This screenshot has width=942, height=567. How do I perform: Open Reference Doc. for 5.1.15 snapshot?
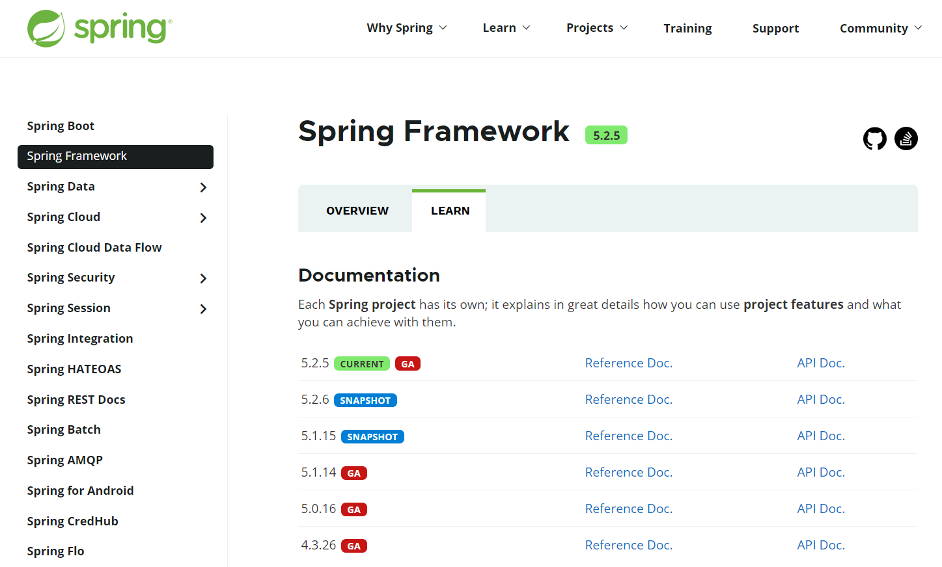tap(628, 436)
